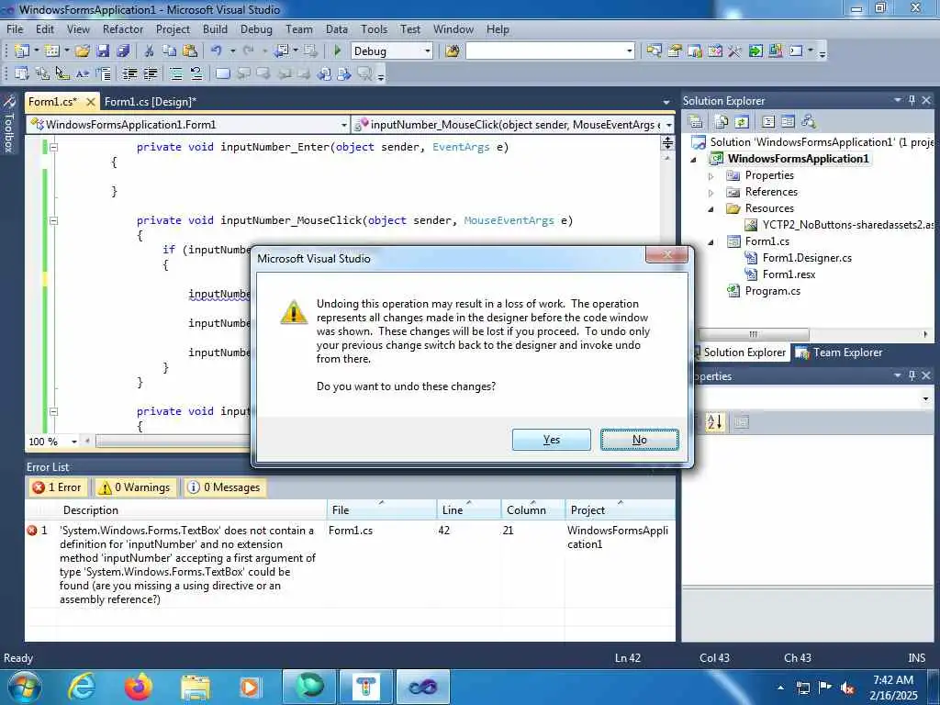Click the Copy icon in toolbar
This screenshot has height=705, width=940.
coord(170,51)
